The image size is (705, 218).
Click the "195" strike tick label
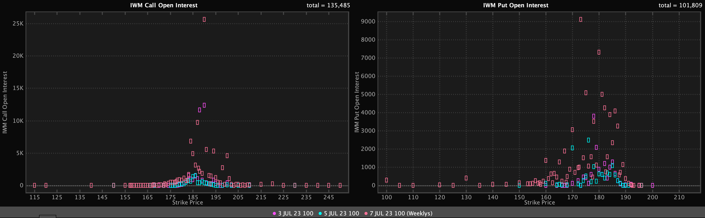(x=216, y=197)
